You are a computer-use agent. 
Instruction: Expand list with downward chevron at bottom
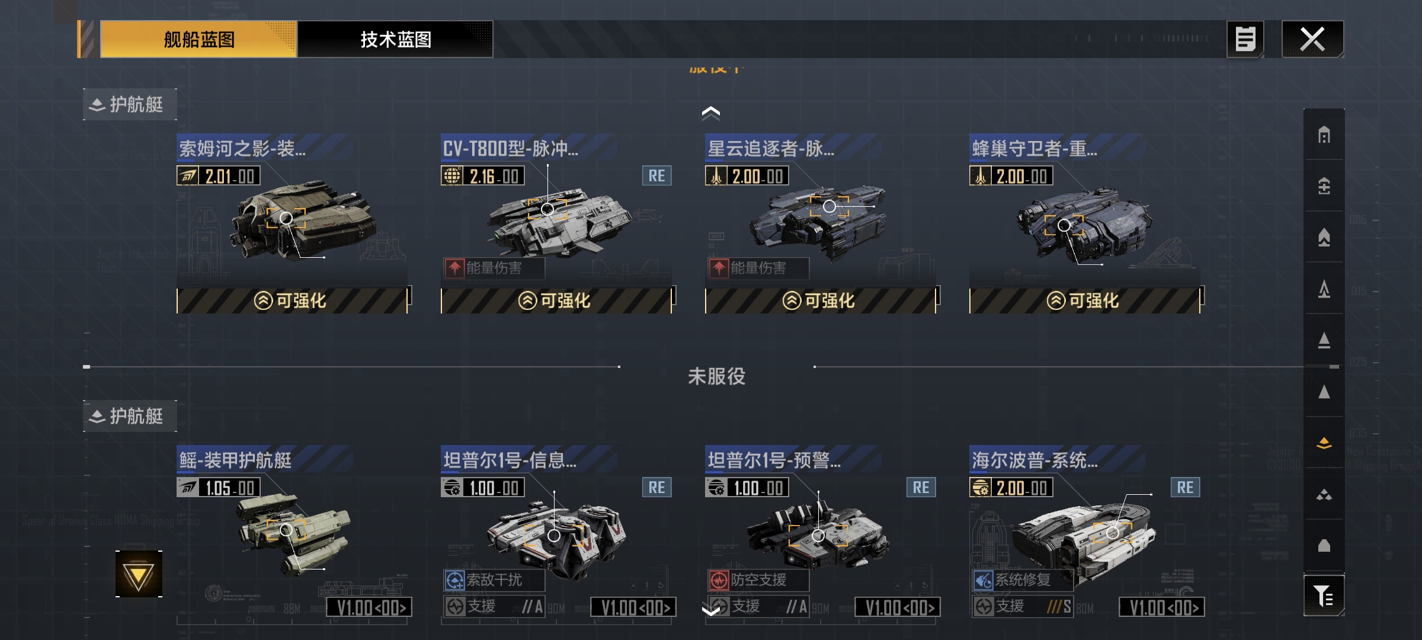tap(711, 610)
